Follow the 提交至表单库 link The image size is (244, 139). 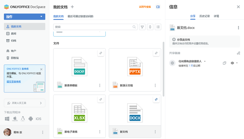14,82
